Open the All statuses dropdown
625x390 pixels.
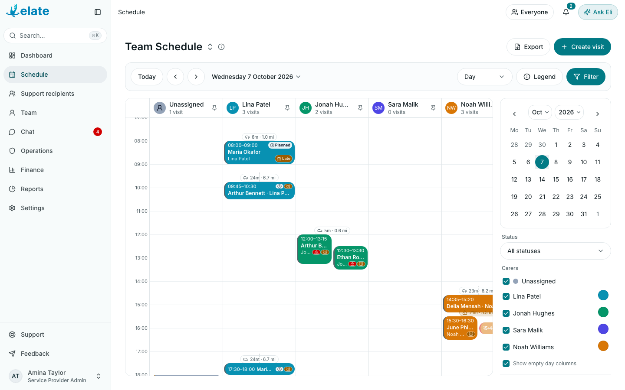point(556,251)
